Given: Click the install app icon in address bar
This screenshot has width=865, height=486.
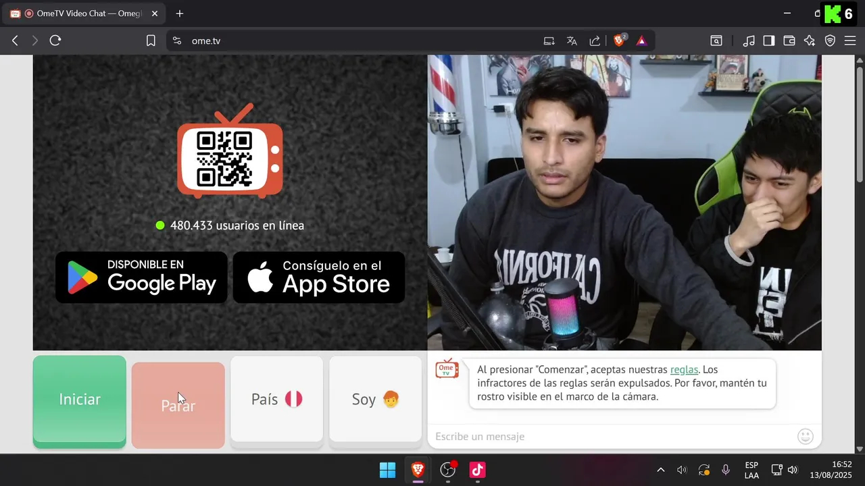Looking at the screenshot, I should 549,40.
